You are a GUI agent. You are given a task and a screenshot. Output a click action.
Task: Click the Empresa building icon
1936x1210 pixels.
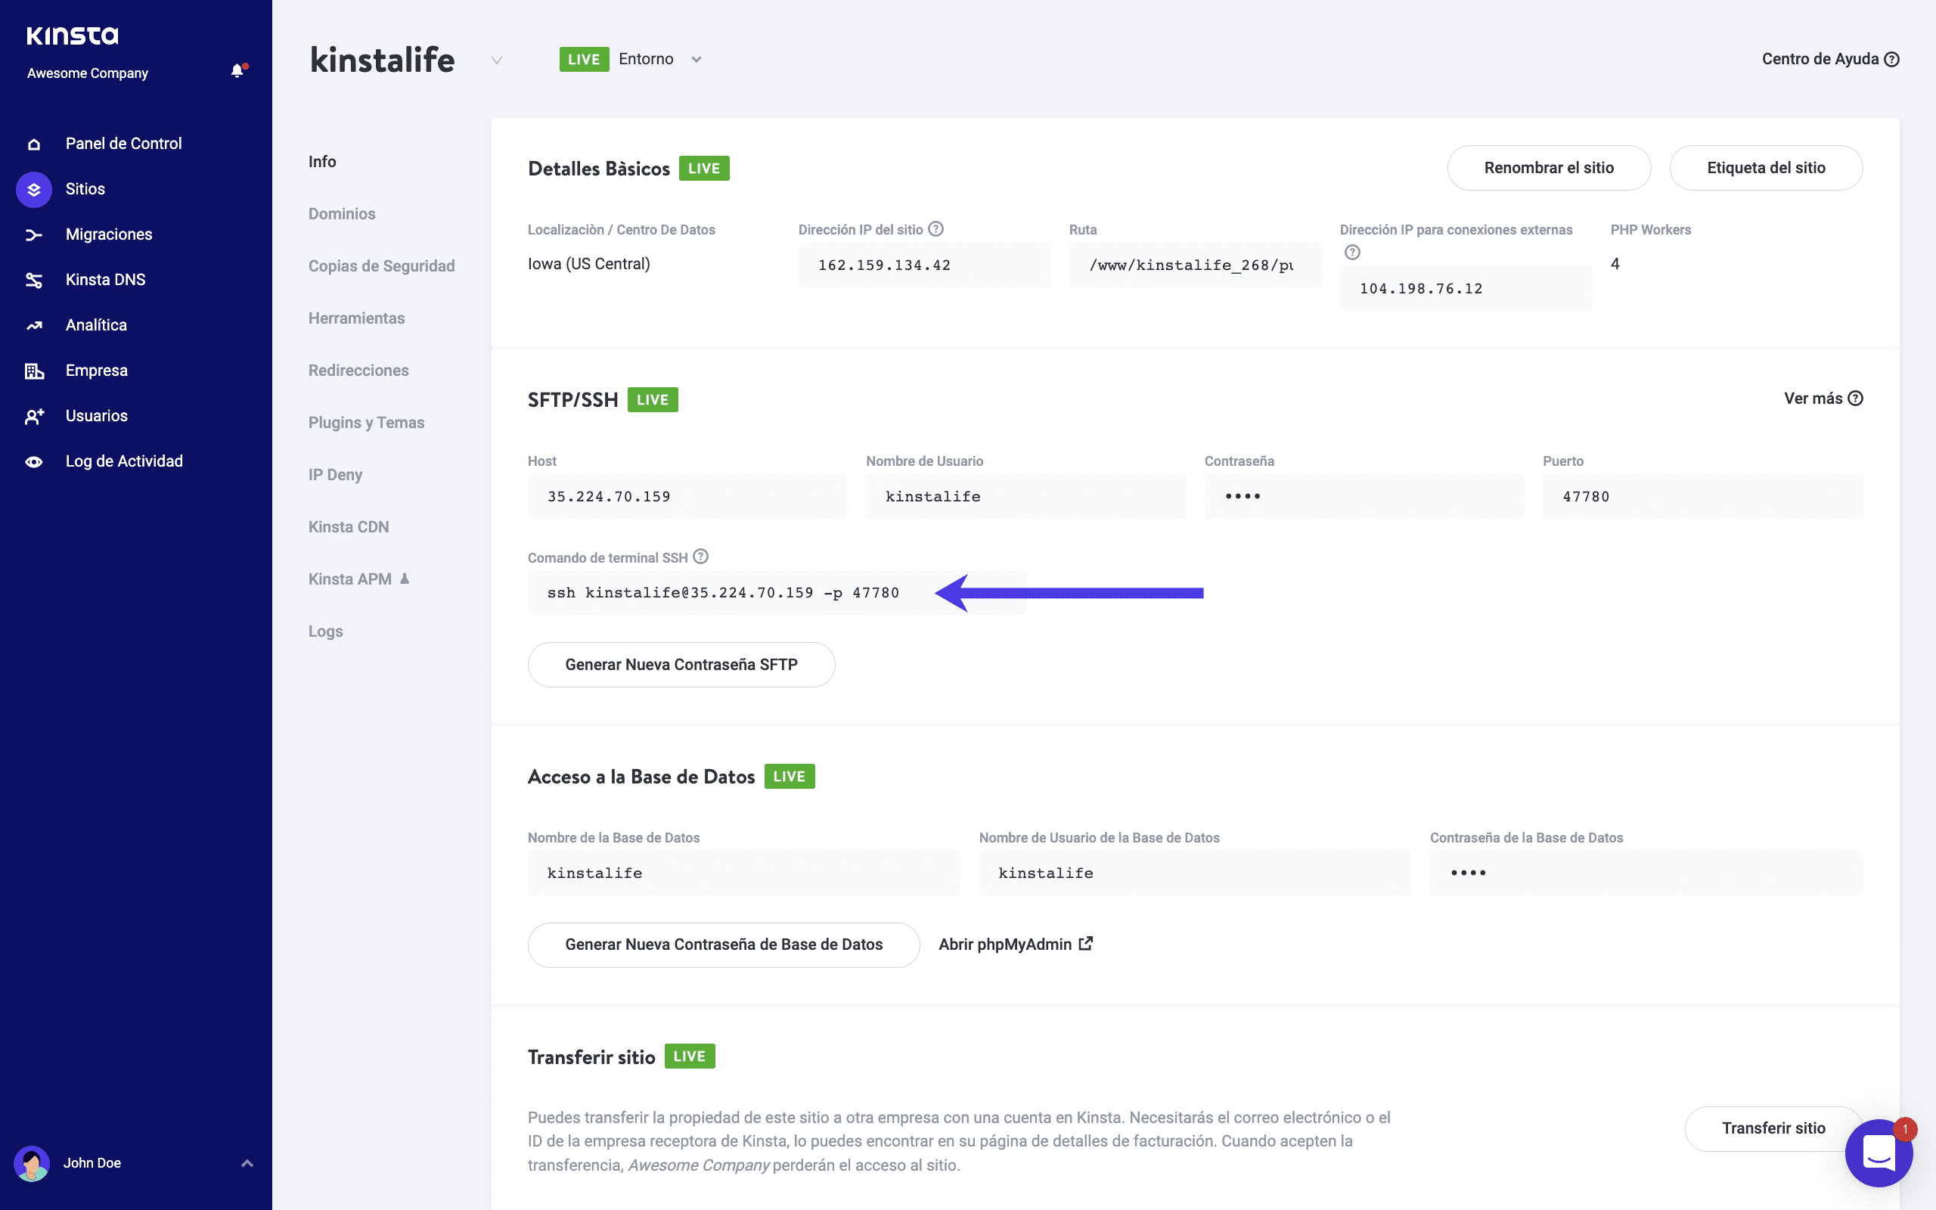[x=33, y=371]
